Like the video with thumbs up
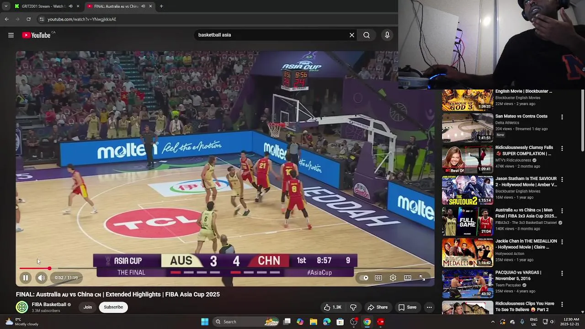585x329 pixels. [x=332, y=307]
